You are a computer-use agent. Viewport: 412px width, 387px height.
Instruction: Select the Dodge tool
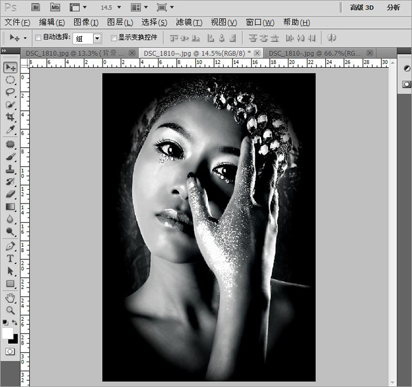point(10,232)
